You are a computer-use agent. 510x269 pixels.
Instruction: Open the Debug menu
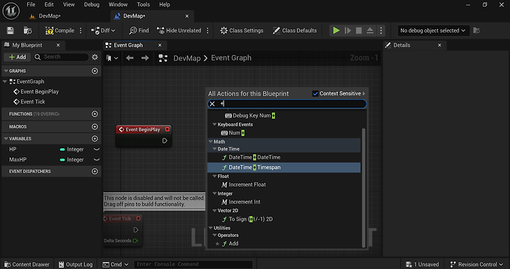pyautogui.click(x=92, y=5)
